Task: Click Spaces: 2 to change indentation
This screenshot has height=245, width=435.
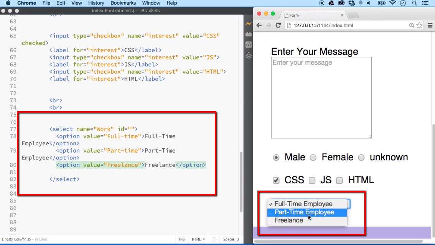Action: click(230, 239)
